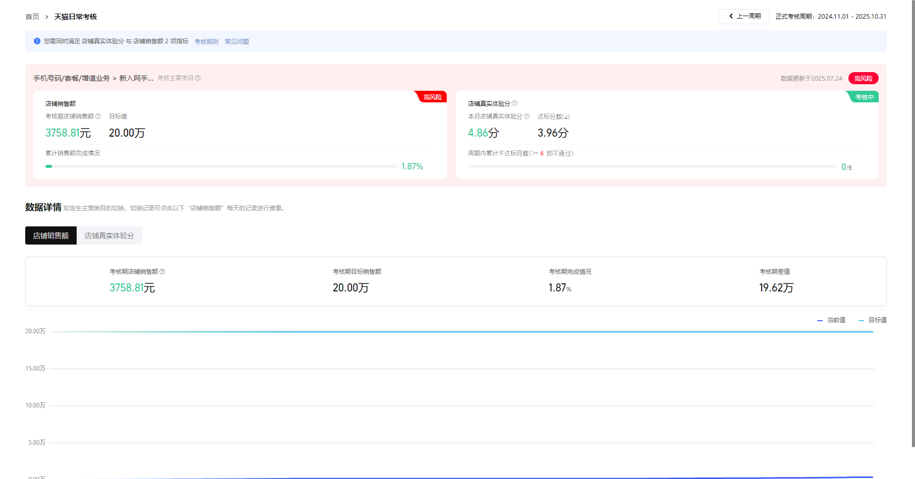Toggle the 目标值 legend series in chart
Screen dimensions: 915x479
[873, 320]
